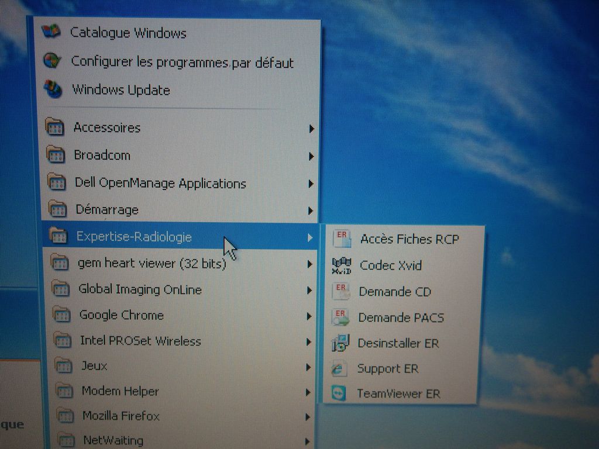Click the Support ER Internet Explorer icon

(339, 368)
